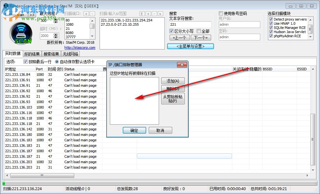The width and height of the screenshot is (320, 194).
Task: Add an IP range with the plus icon
Action: [x=148, y=14]
